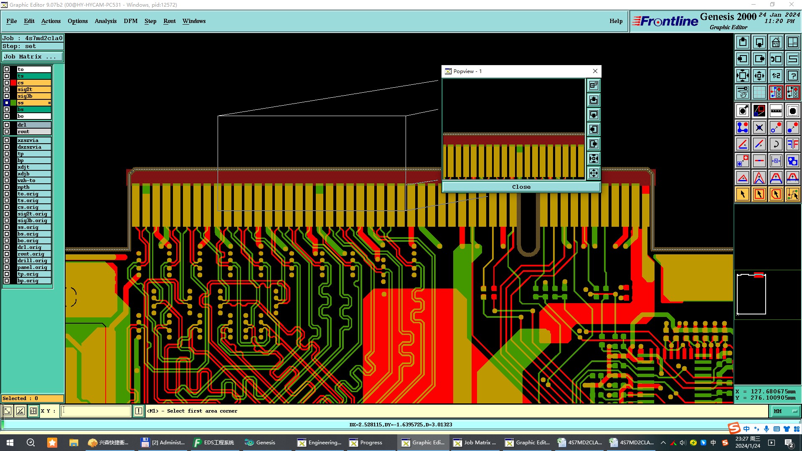Click the Home view icon
802x451 pixels.
776,42
